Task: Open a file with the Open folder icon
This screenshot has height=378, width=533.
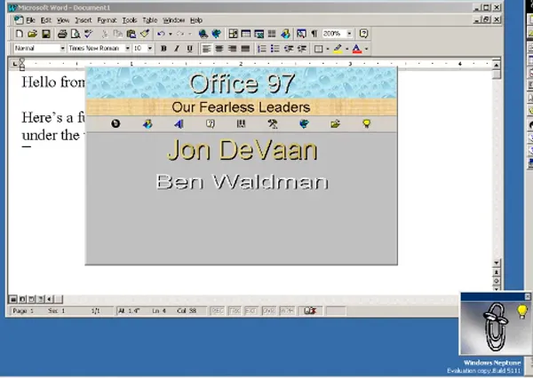Action: pyautogui.click(x=31, y=34)
